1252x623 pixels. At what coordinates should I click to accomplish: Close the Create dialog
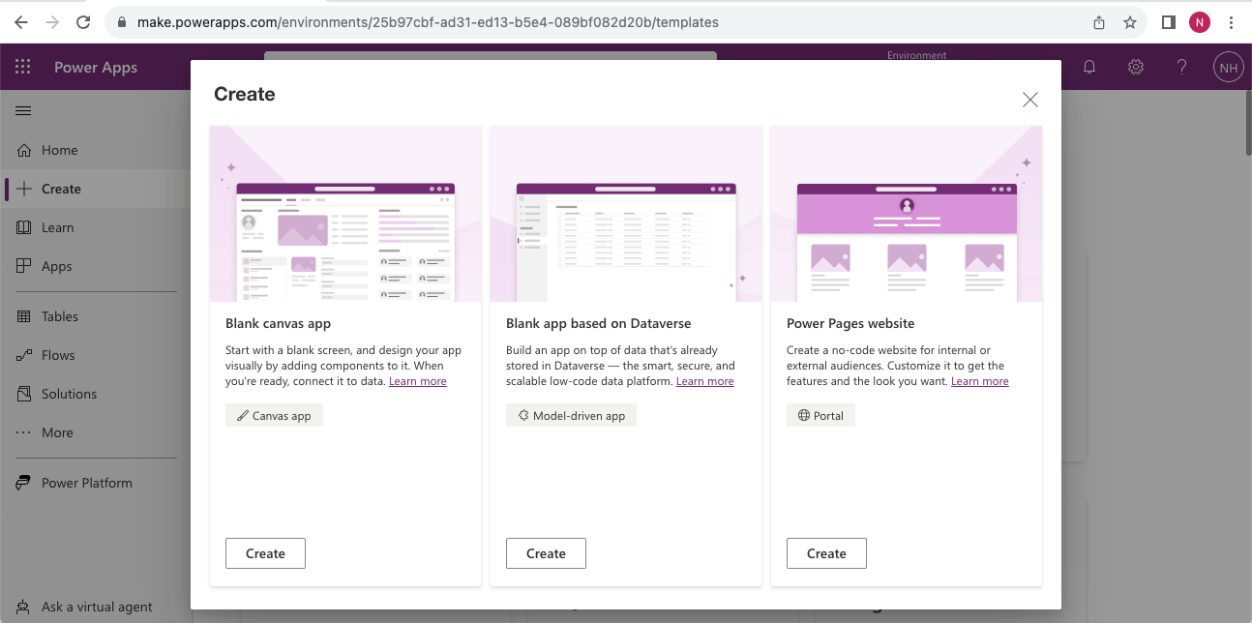pyautogui.click(x=1030, y=100)
